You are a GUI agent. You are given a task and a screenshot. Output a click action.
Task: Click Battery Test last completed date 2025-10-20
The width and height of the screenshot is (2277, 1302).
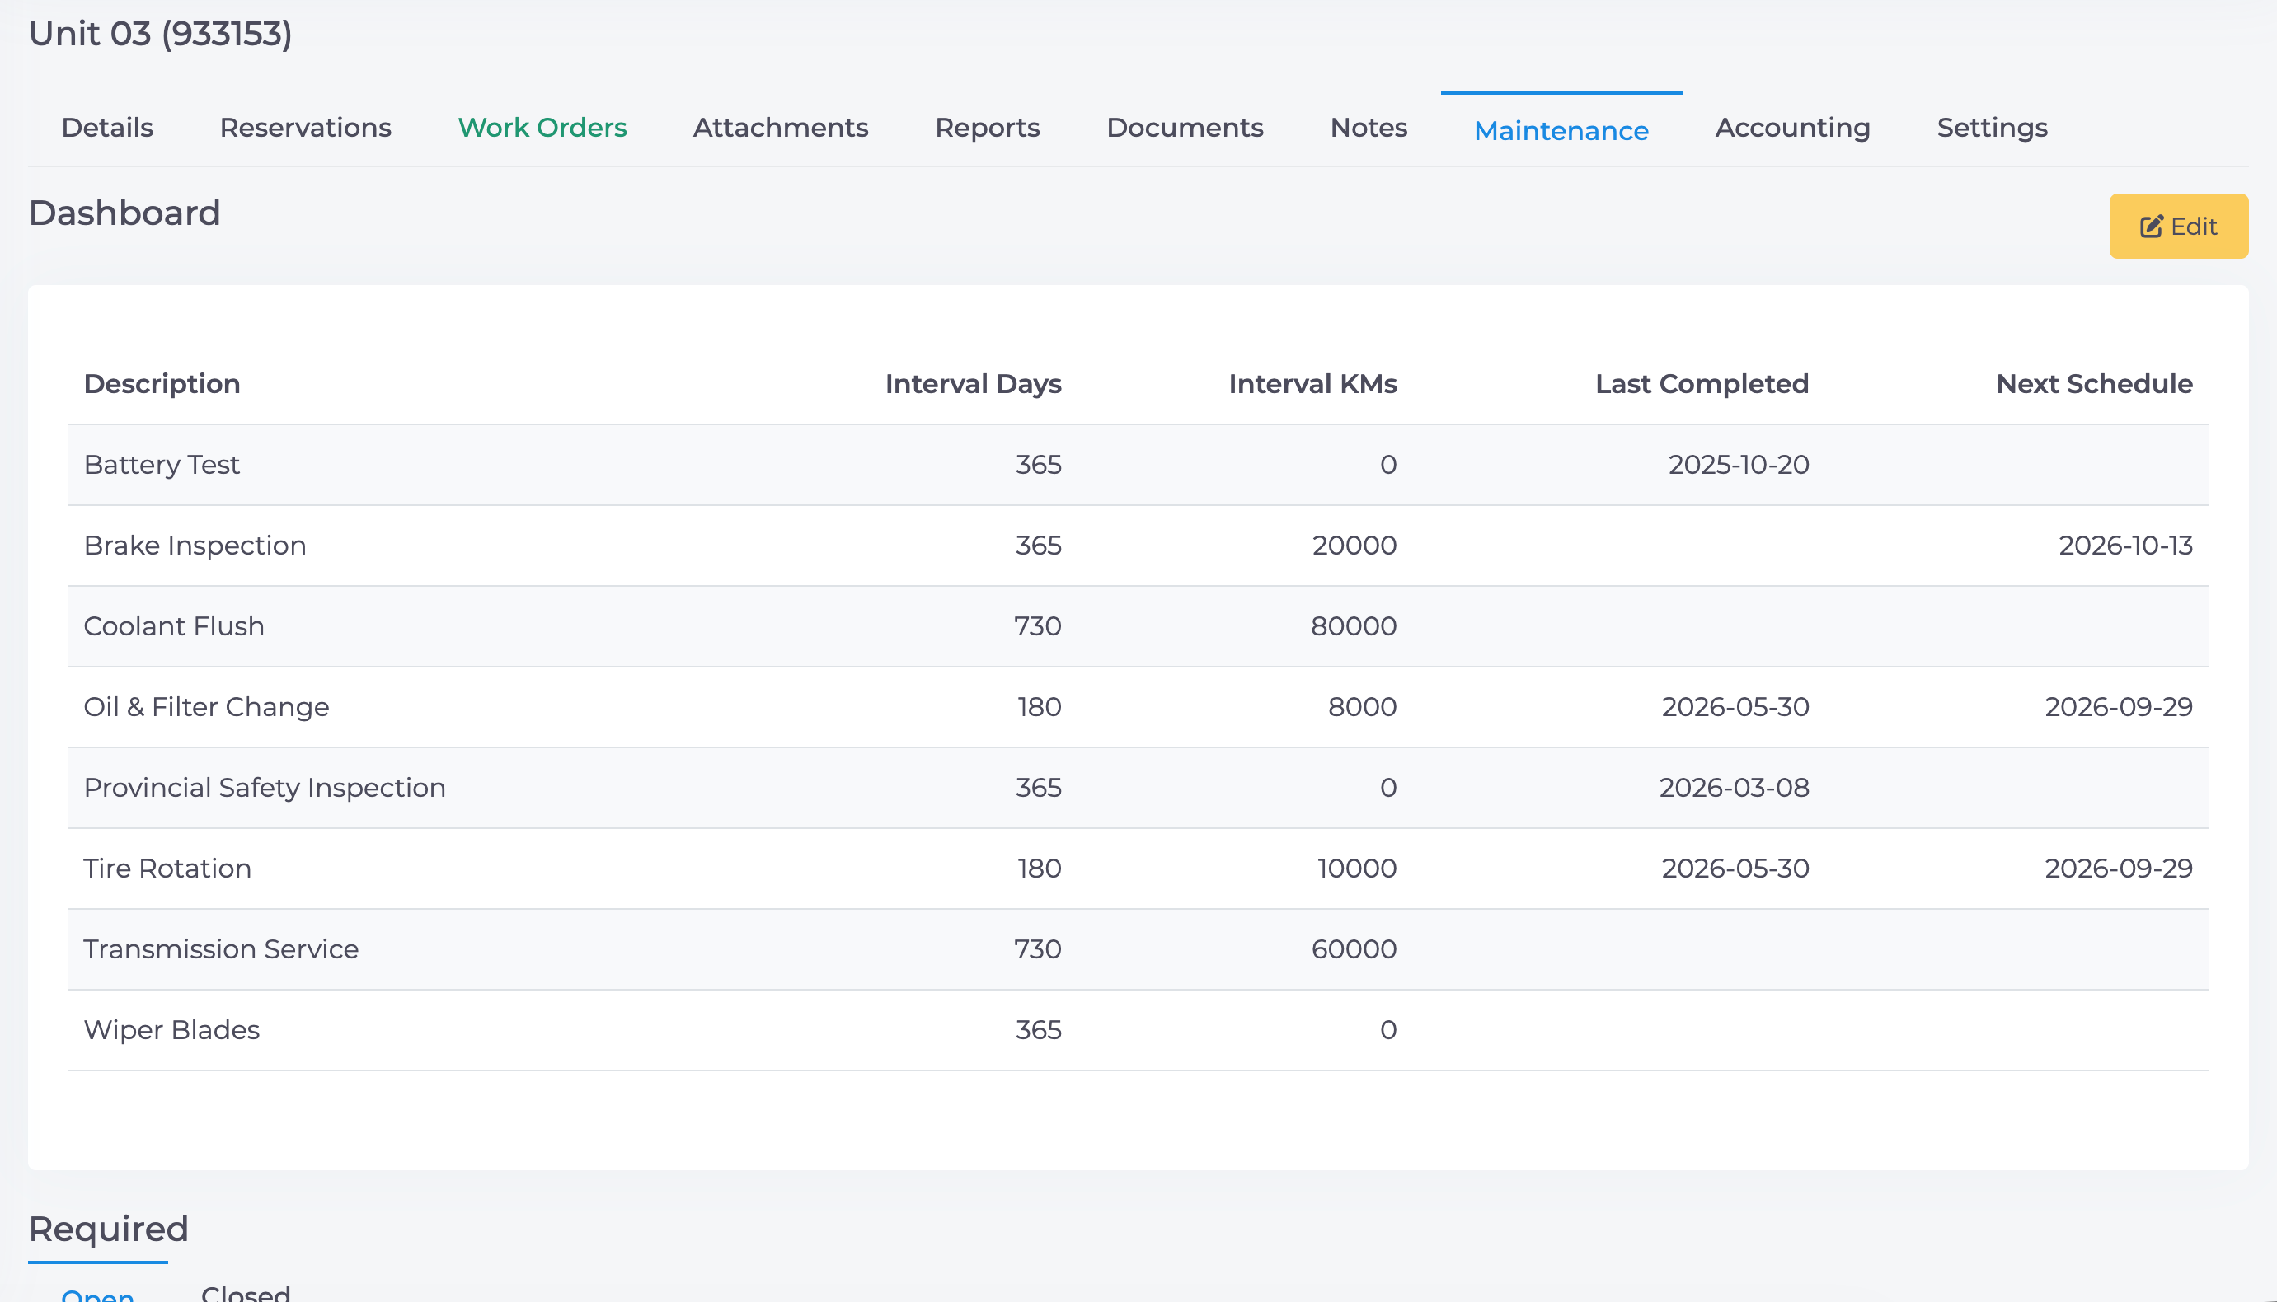(x=1739, y=465)
